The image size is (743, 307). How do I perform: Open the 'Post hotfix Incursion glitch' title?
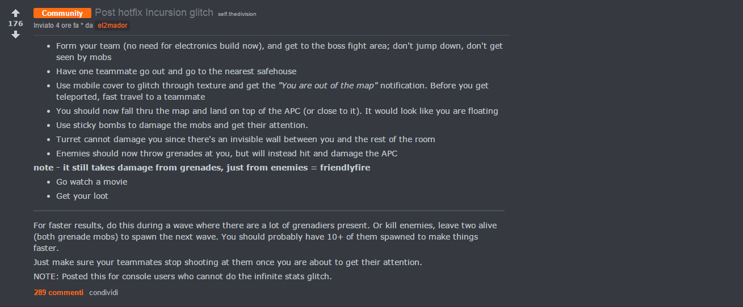tap(154, 12)
